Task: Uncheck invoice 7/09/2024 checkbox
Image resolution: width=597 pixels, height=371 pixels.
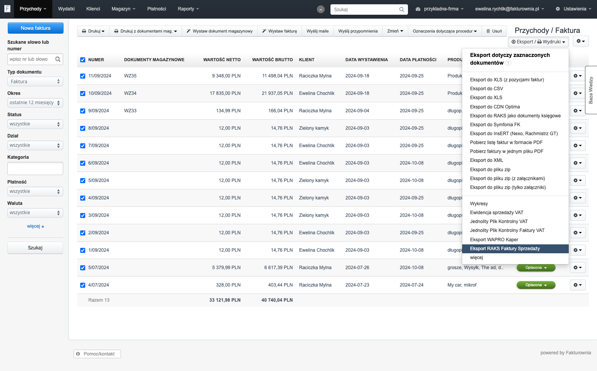Action: [83, 146]
